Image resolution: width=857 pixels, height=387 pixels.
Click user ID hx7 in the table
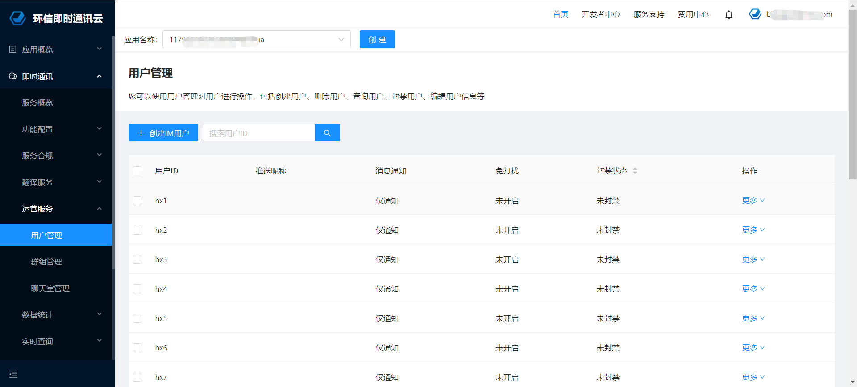pyautogui.click(x=161, y=377)
